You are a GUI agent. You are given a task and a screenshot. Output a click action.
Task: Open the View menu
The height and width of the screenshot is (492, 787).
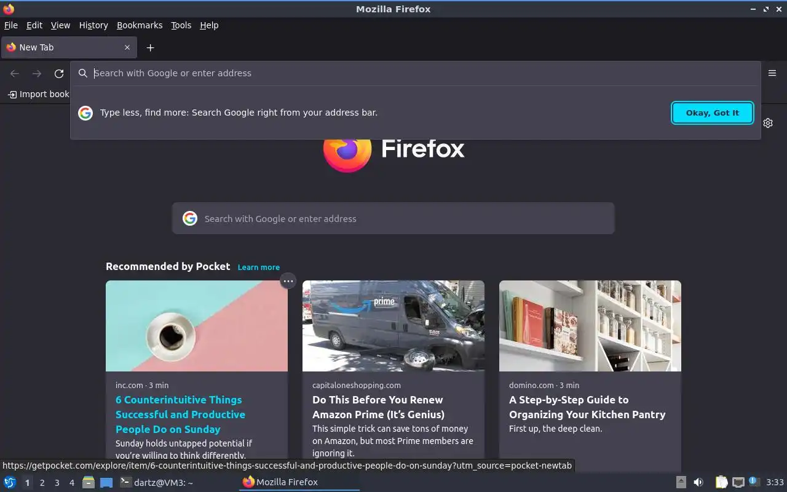[x=60, y=25]
